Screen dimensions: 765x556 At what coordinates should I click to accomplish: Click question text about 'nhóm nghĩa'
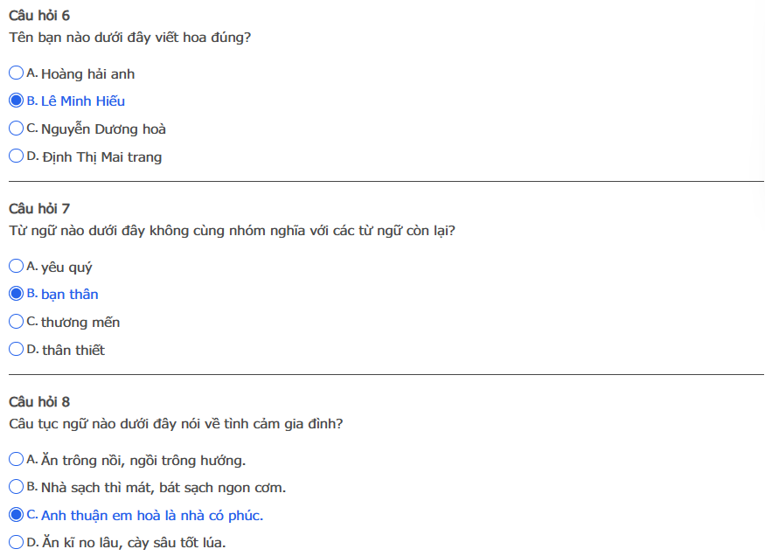click(232, 231)
